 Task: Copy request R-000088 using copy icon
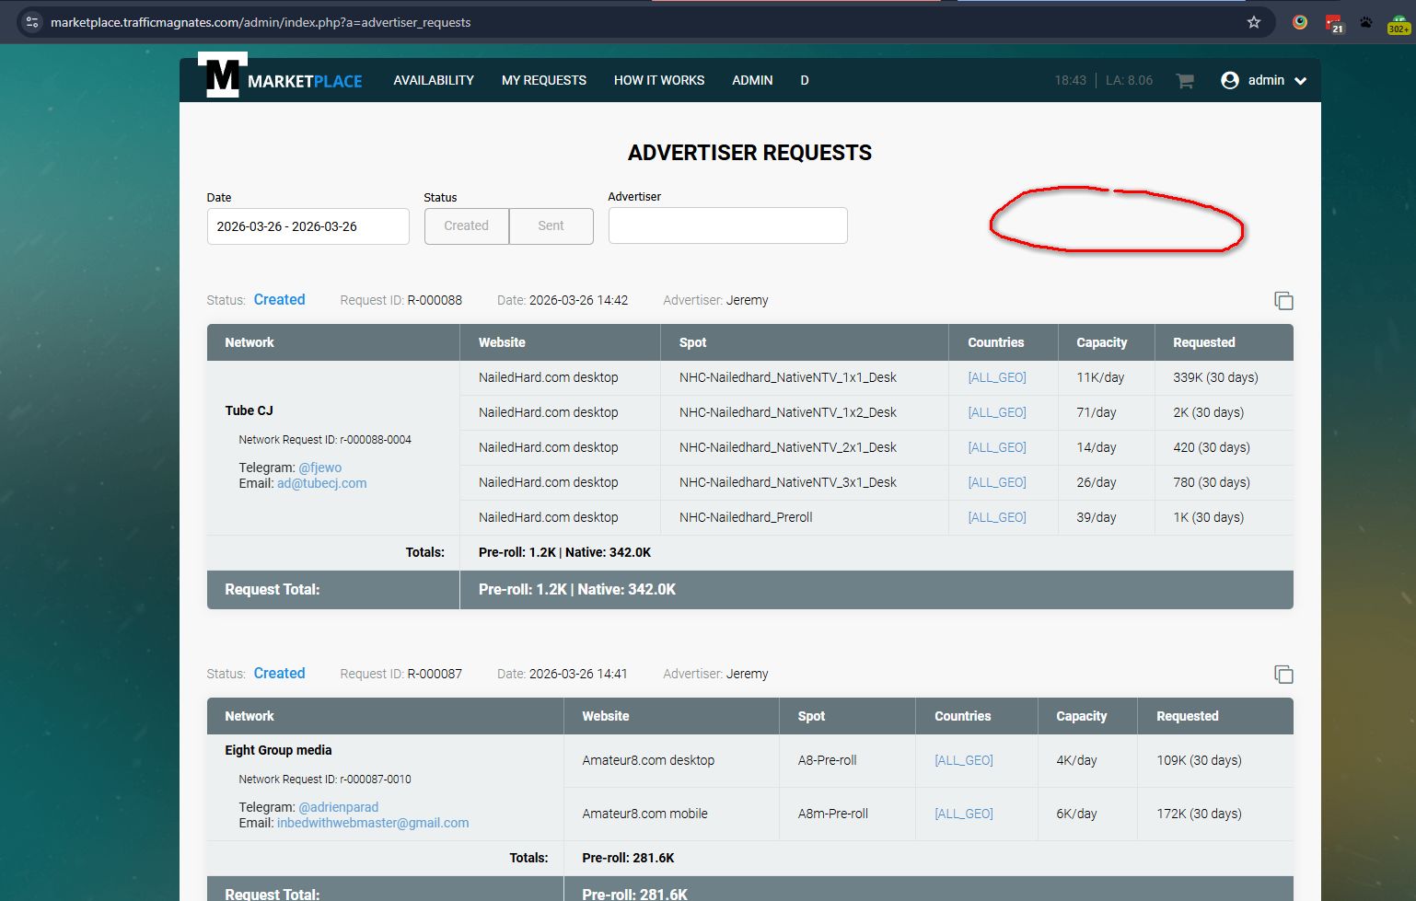coord(1283,301)
